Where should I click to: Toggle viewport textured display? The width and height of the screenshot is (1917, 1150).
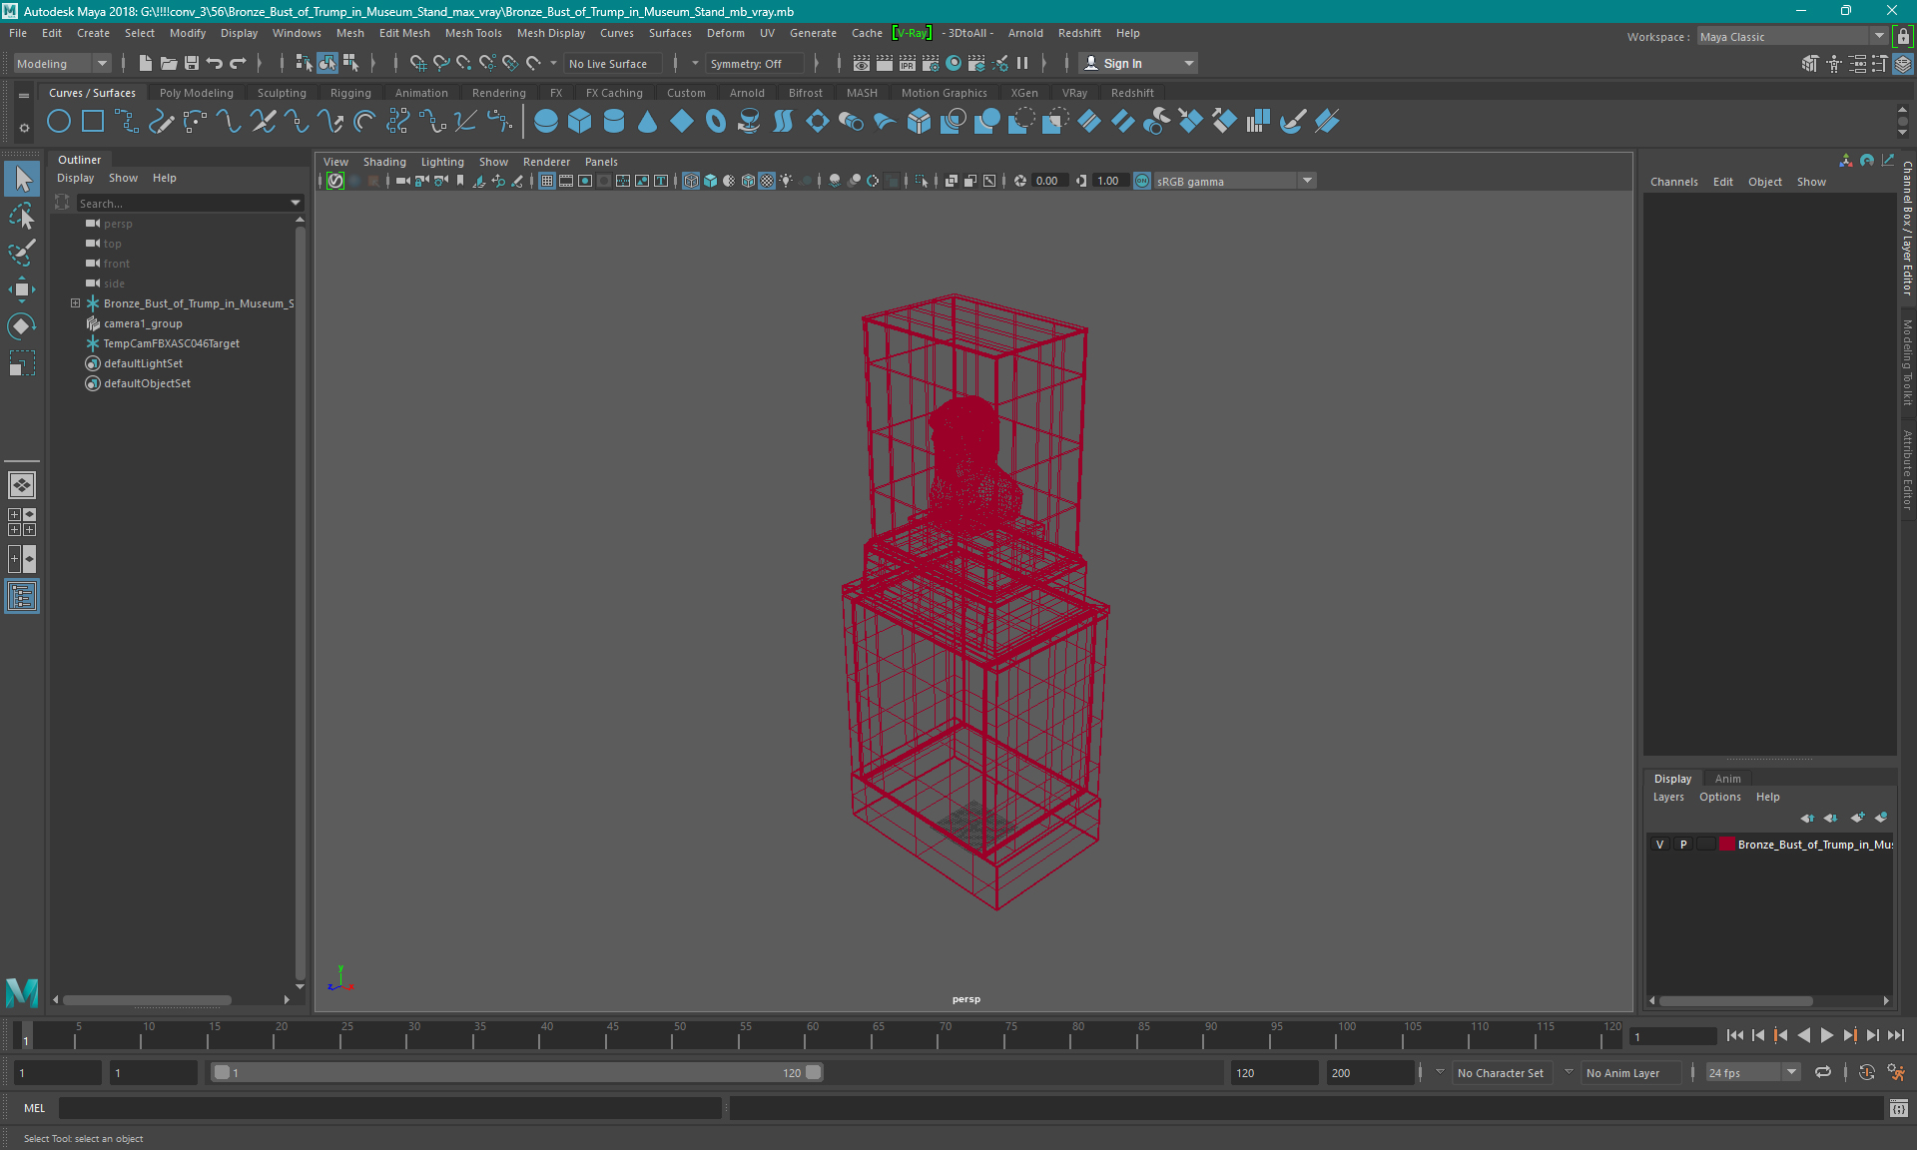pyautogui.click(x=767, y=181)
